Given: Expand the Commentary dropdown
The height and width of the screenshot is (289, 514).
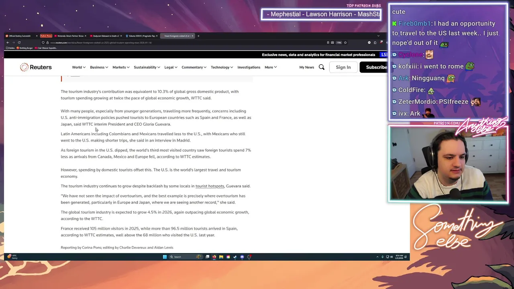Looking at the screenshot, I should 194,67.
